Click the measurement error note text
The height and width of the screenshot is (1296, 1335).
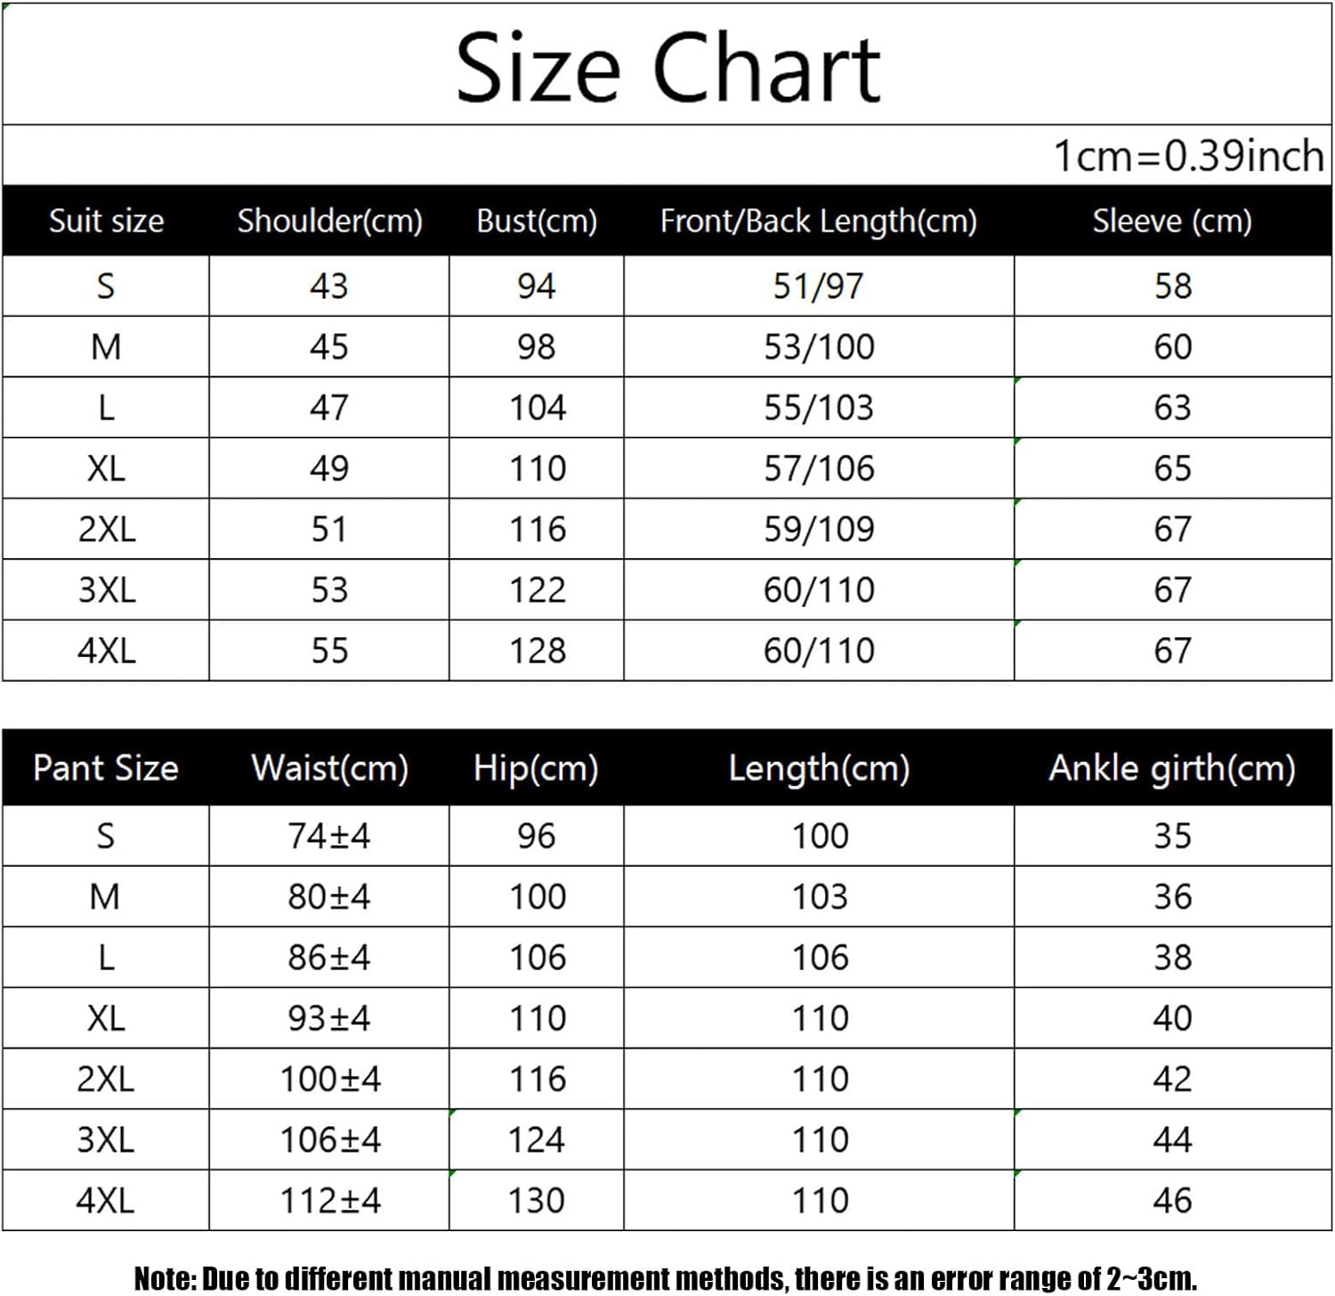[666, 1278]
